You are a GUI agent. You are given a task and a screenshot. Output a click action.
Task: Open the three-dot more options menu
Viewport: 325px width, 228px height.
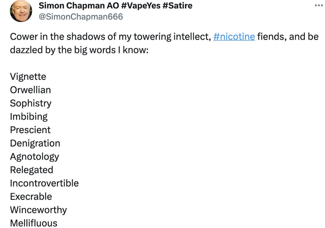tap(319, 6)
